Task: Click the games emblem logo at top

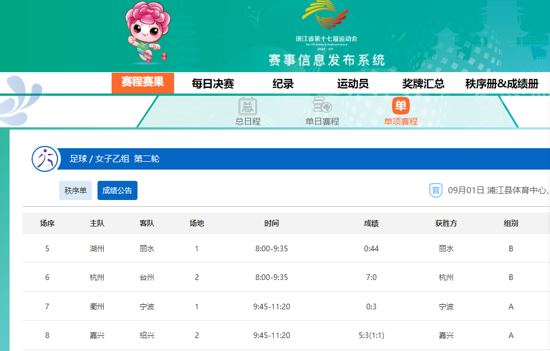Action: [327, 17]
